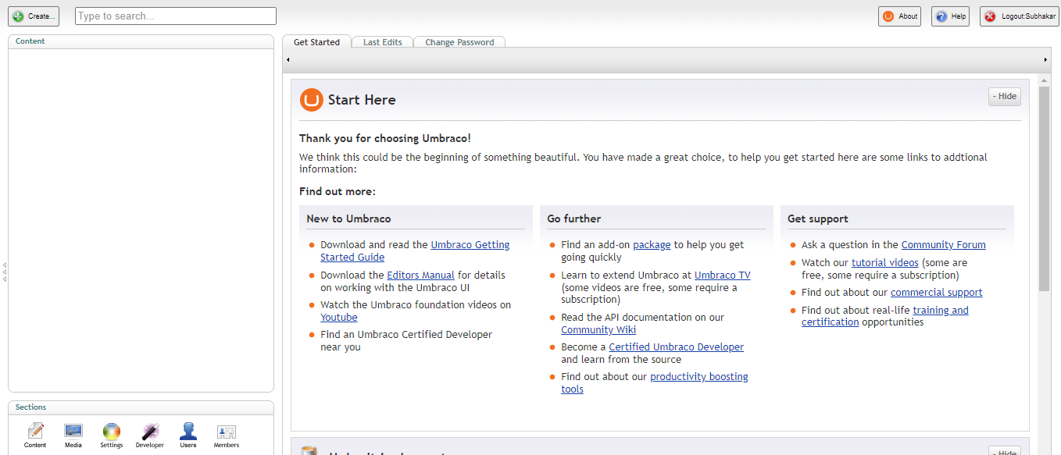Viewport: 1061px width, 455px height.
Task: Click the Content panel header
Action: click(141, 41)
